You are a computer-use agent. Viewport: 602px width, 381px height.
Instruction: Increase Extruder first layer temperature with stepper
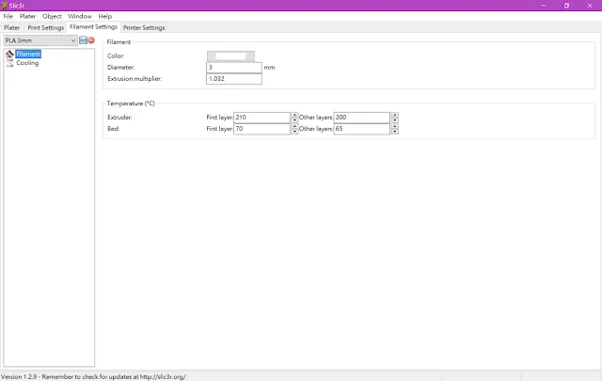(294, 115)
